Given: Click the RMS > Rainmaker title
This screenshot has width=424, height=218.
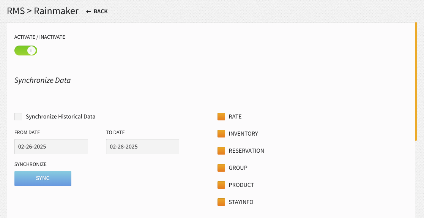Looking at the screenshot, I should (x=43, y=11).
